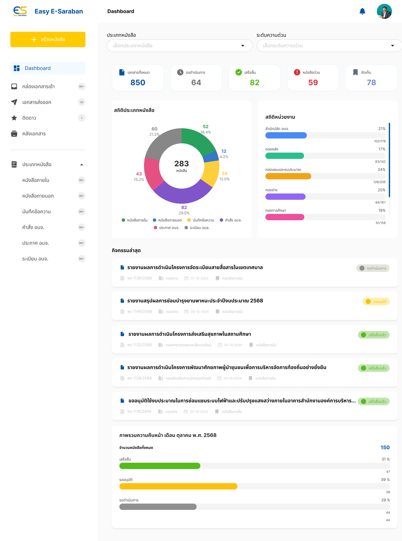Click the สร้างหนังสือ create button
The image size is (402, 541).
tap(48, 39)
